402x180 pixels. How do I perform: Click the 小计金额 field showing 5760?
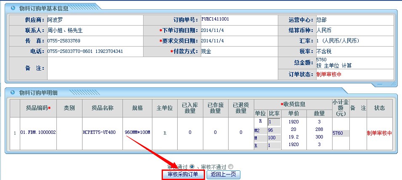tap(341, 133)
